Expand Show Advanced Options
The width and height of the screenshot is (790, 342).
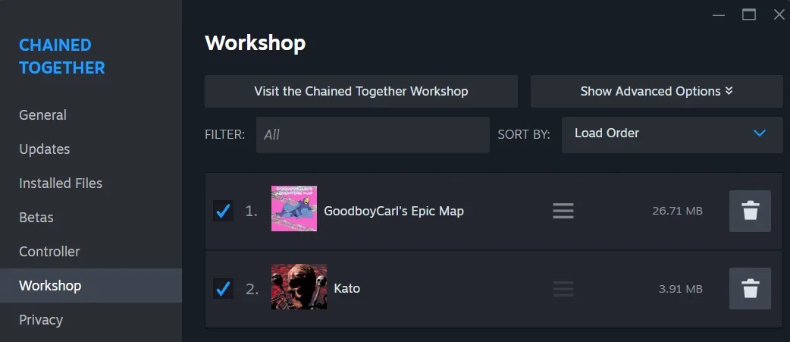[x=657, y=91]
